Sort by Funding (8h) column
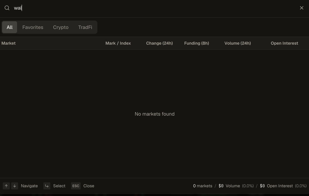 (197, 43)
